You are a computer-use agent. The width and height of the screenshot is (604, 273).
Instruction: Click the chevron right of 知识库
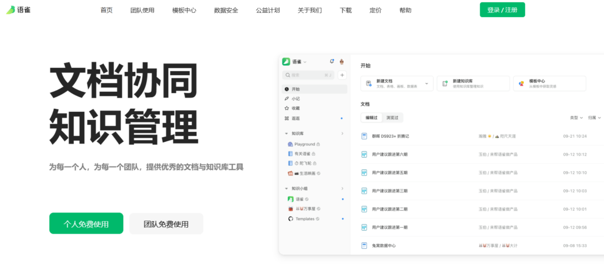pos(342,134)
